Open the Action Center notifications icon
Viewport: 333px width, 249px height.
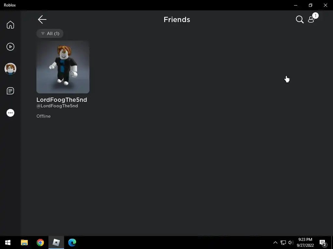point(323,243)
